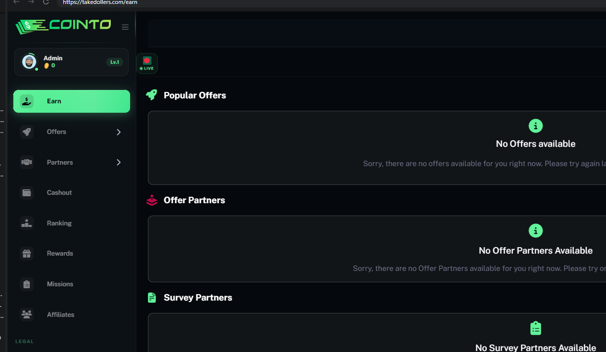Click the Popular Offers info icon
Image resolution: width=606 pixels, height=352 pixels.
(x=535, y=126)
